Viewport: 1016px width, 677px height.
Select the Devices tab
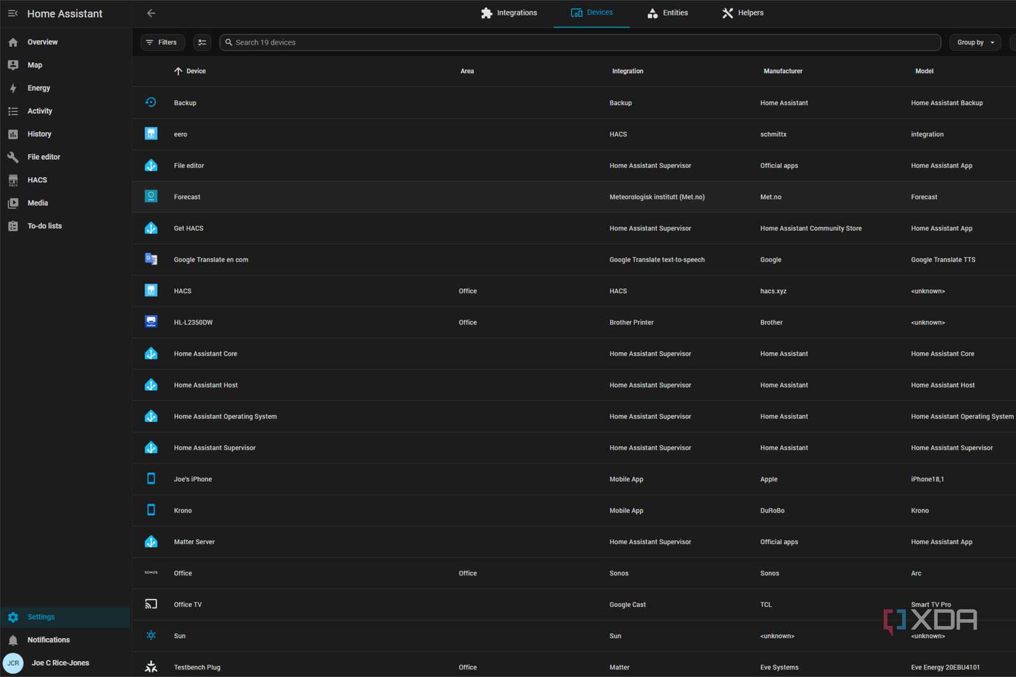pyautogui.click(x=591, y=13)
